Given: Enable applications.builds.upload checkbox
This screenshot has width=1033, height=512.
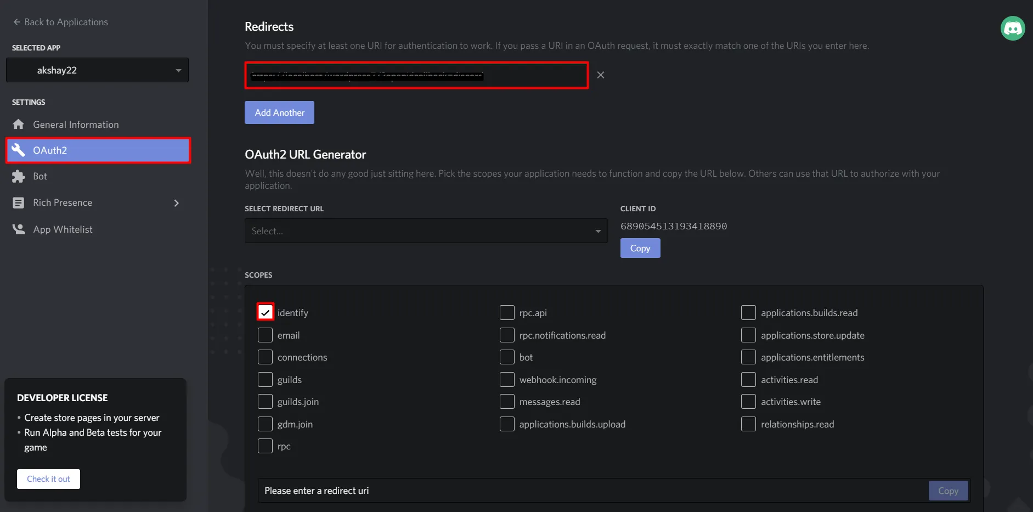Looking at the screenshot, I should (x=507, y=424).
